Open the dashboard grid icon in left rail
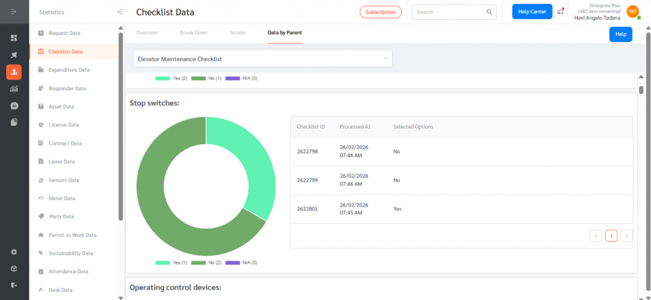 (14, 38)
